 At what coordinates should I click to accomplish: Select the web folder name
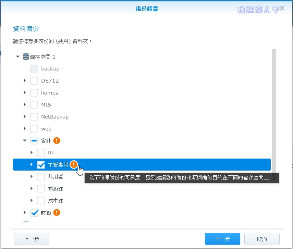[46, 129]
